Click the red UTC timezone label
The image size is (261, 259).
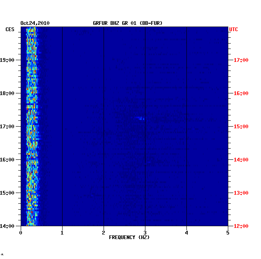click(234, 29)
